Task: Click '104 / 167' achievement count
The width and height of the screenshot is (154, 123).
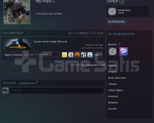Action: click(x=28, y=55)
